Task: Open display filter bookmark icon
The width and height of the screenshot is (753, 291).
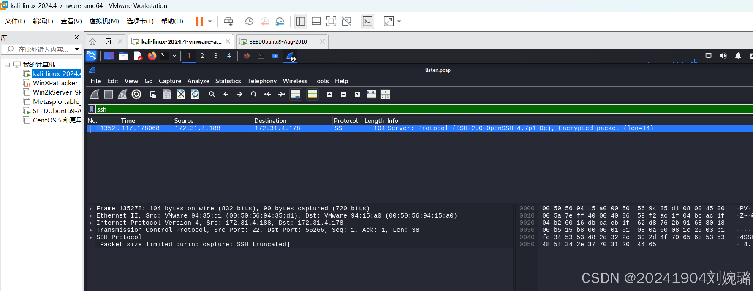Action: (x=92, y=109)
